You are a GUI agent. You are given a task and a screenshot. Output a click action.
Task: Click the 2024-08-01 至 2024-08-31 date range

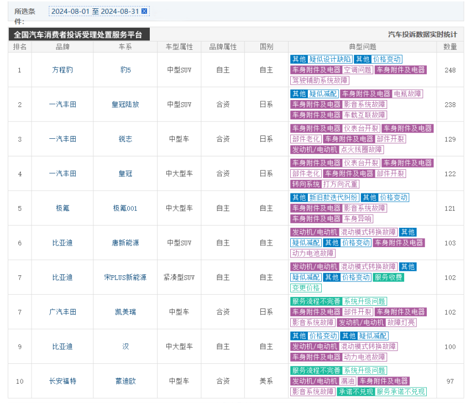pyautogui.click(x=95, y=11)
